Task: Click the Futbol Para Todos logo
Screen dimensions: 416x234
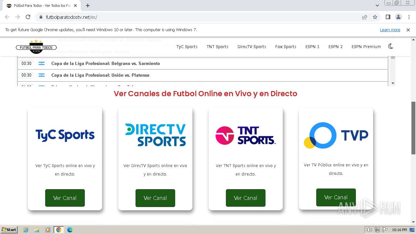Action: (36, 47)
